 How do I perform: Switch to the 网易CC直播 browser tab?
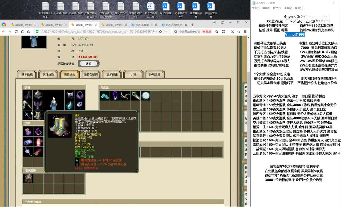point(144,25)
